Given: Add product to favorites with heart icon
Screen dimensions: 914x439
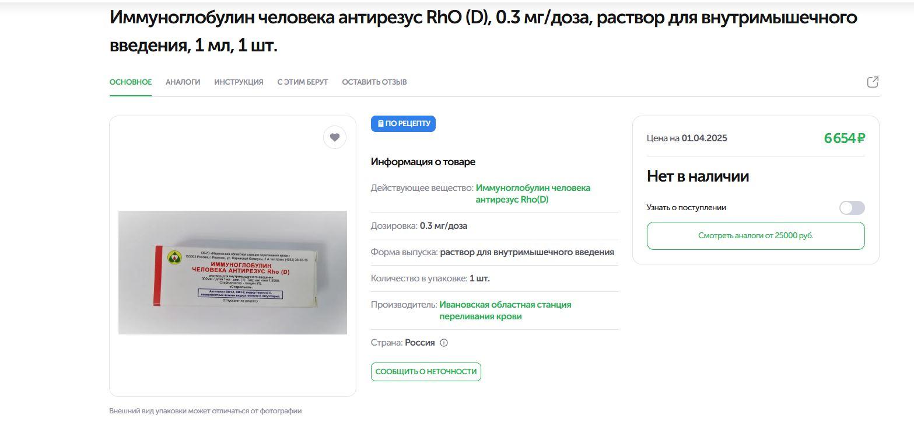Looking at the screenshot, I should click(335, 137).
